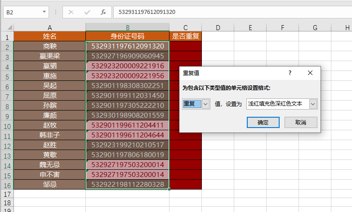Click the cell containing 赵牧

click(49, 125)
